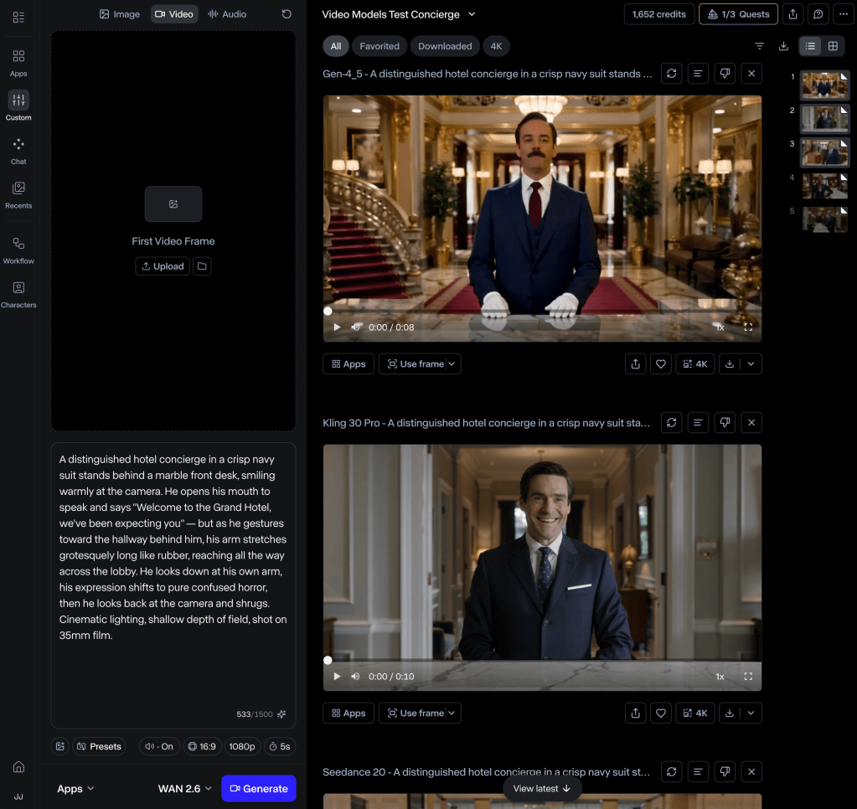The height and width of the screenshot is (809, 857).
Task: Favorite the Gen-4_5 video with heart icon
Action: point(661,364)
